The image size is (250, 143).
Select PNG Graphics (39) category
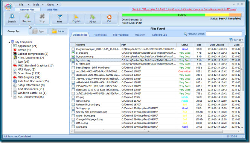(29, 77)
